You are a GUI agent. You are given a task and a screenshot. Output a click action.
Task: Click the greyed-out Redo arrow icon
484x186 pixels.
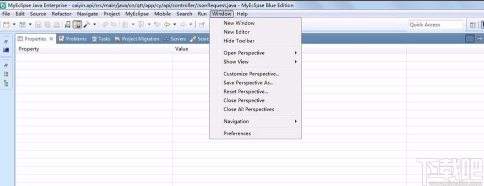pyautogui.click(x=114, y=24)
